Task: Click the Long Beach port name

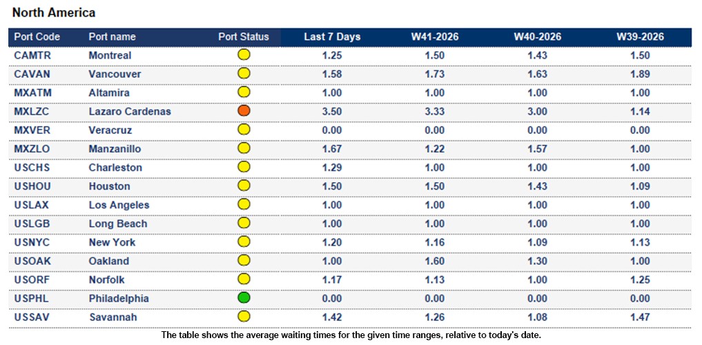Action: click(118, 224)
